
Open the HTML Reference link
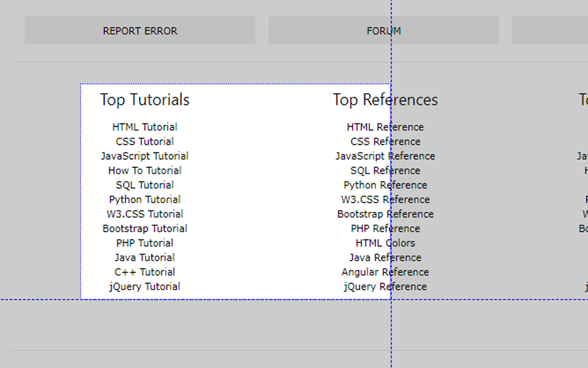(x=385, y=127)
